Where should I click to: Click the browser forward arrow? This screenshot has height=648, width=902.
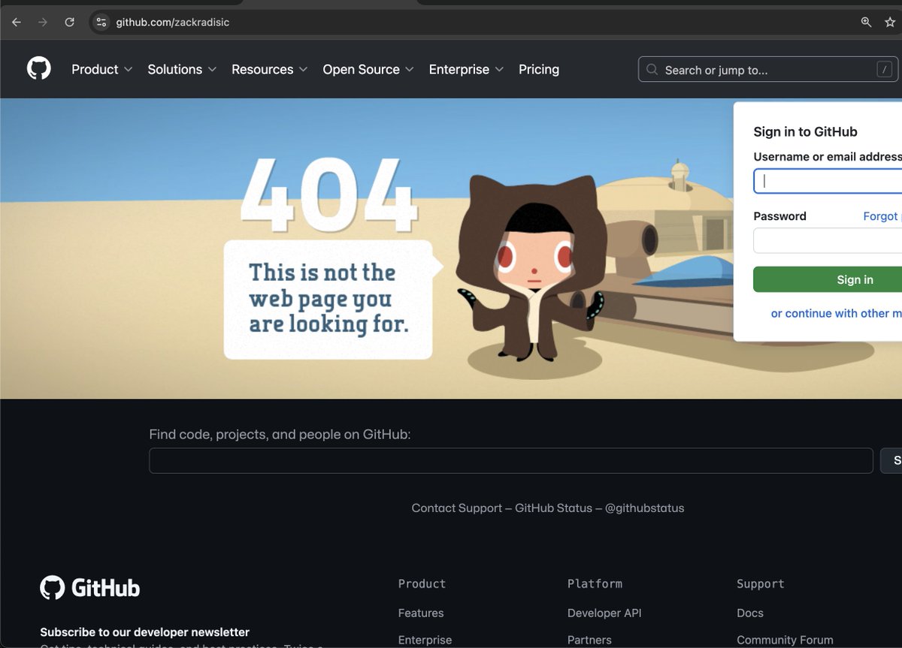point(42,22)
